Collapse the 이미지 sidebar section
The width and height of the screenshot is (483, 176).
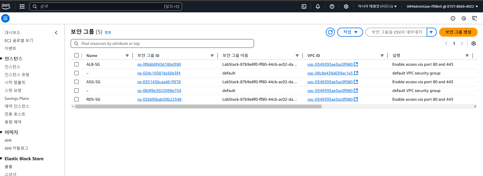[1, 132]
